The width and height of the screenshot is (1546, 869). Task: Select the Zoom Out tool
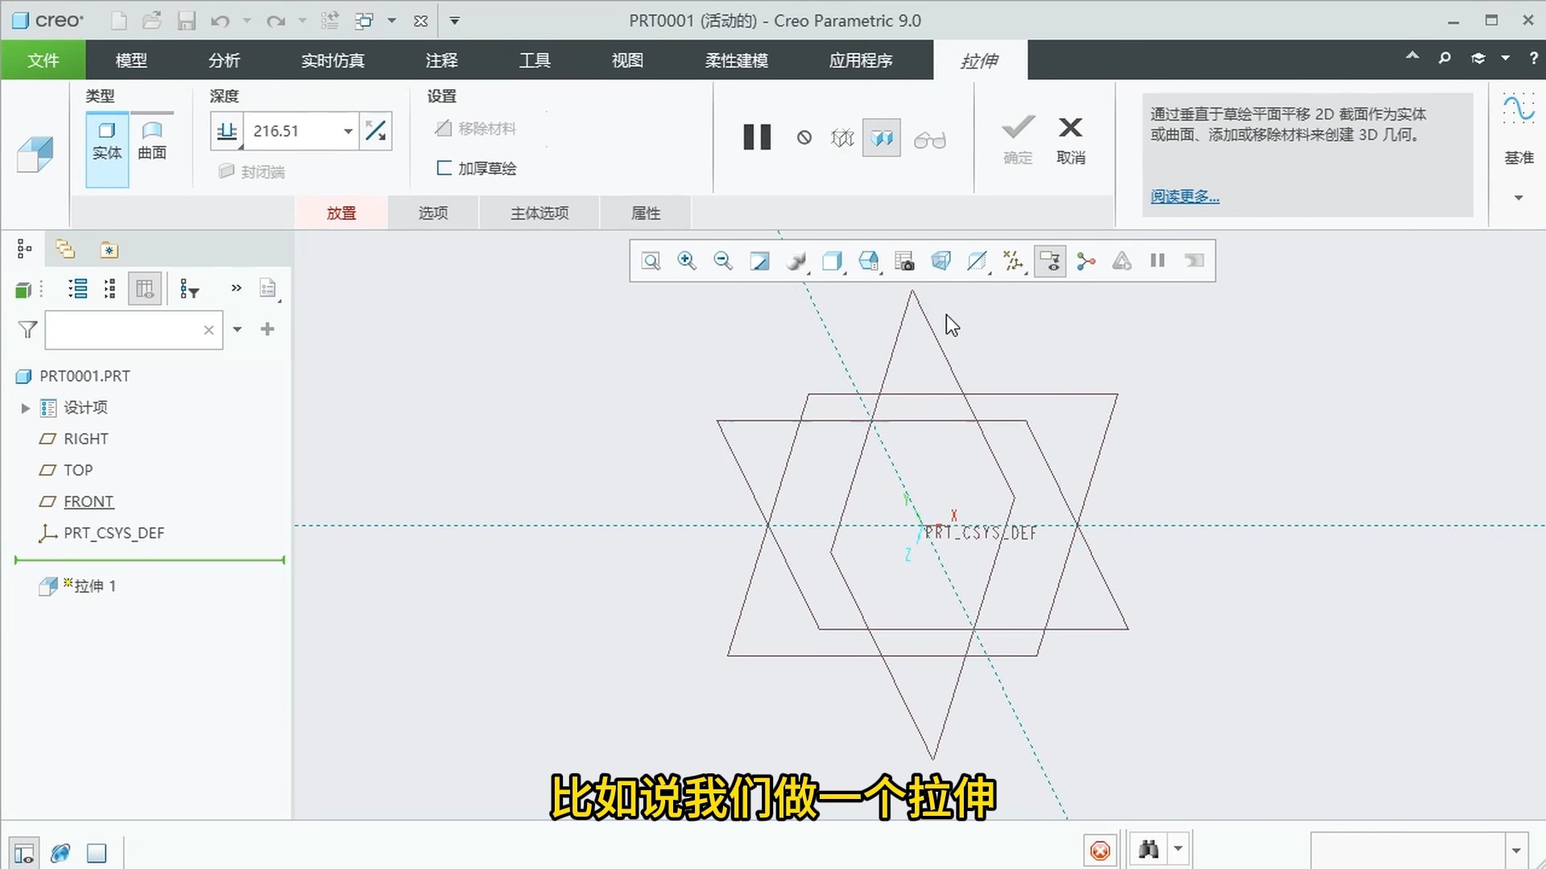tap(722, 261)
